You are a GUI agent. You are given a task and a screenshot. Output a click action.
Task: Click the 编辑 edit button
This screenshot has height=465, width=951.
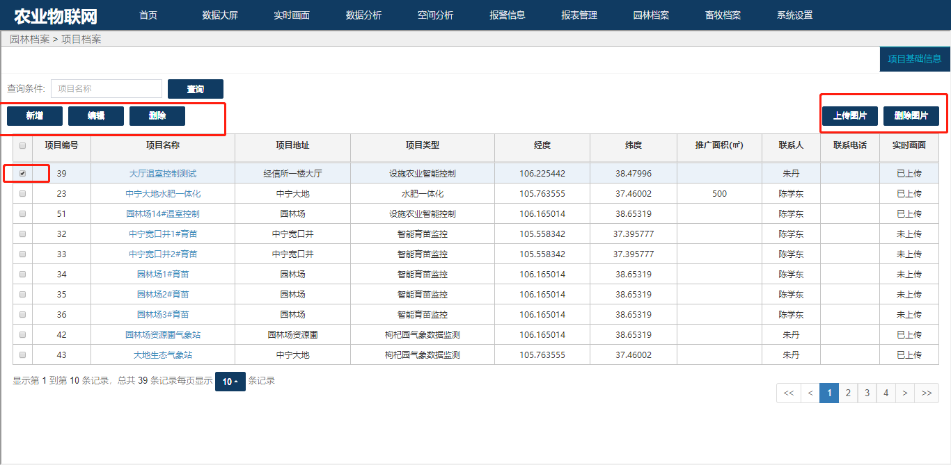(x=96, y=116)
